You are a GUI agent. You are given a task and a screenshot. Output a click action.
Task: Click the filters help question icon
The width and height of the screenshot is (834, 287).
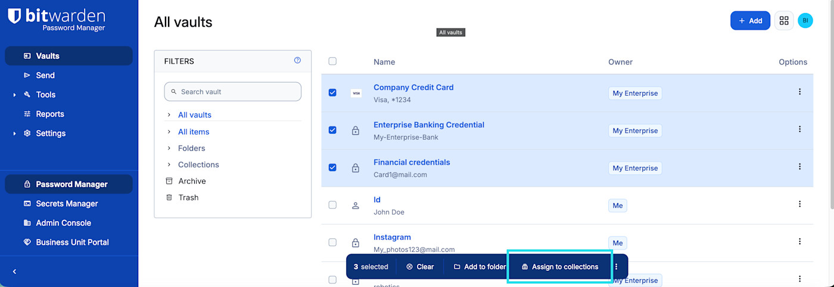pyautogui.click(x=297, y=61)
